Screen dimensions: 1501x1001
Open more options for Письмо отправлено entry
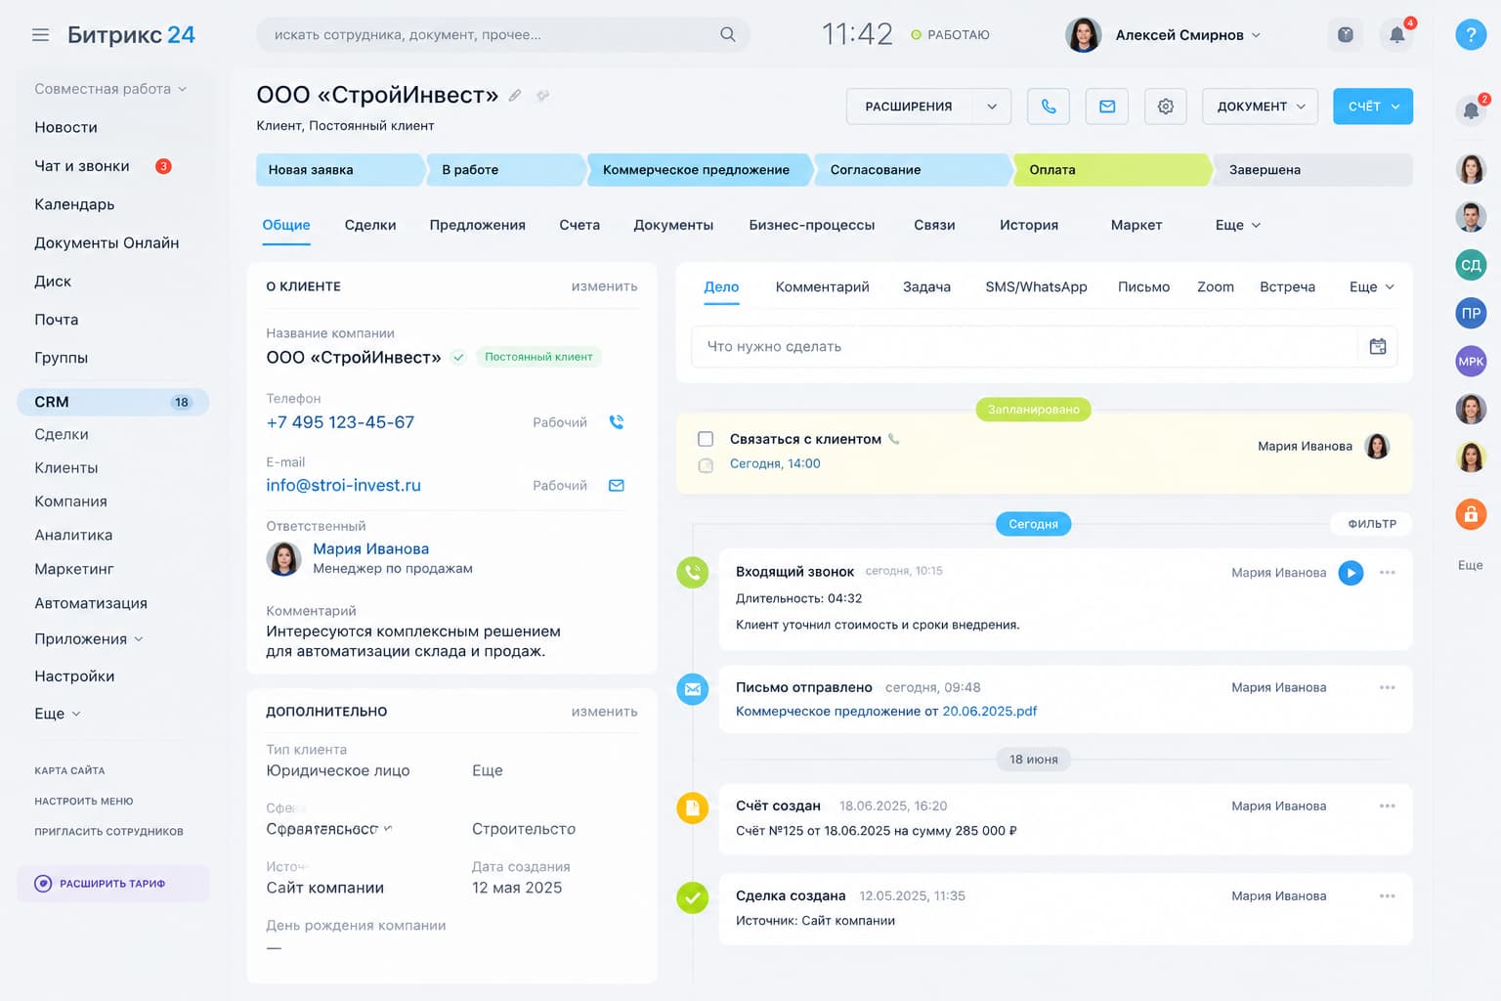(1387, 688)
